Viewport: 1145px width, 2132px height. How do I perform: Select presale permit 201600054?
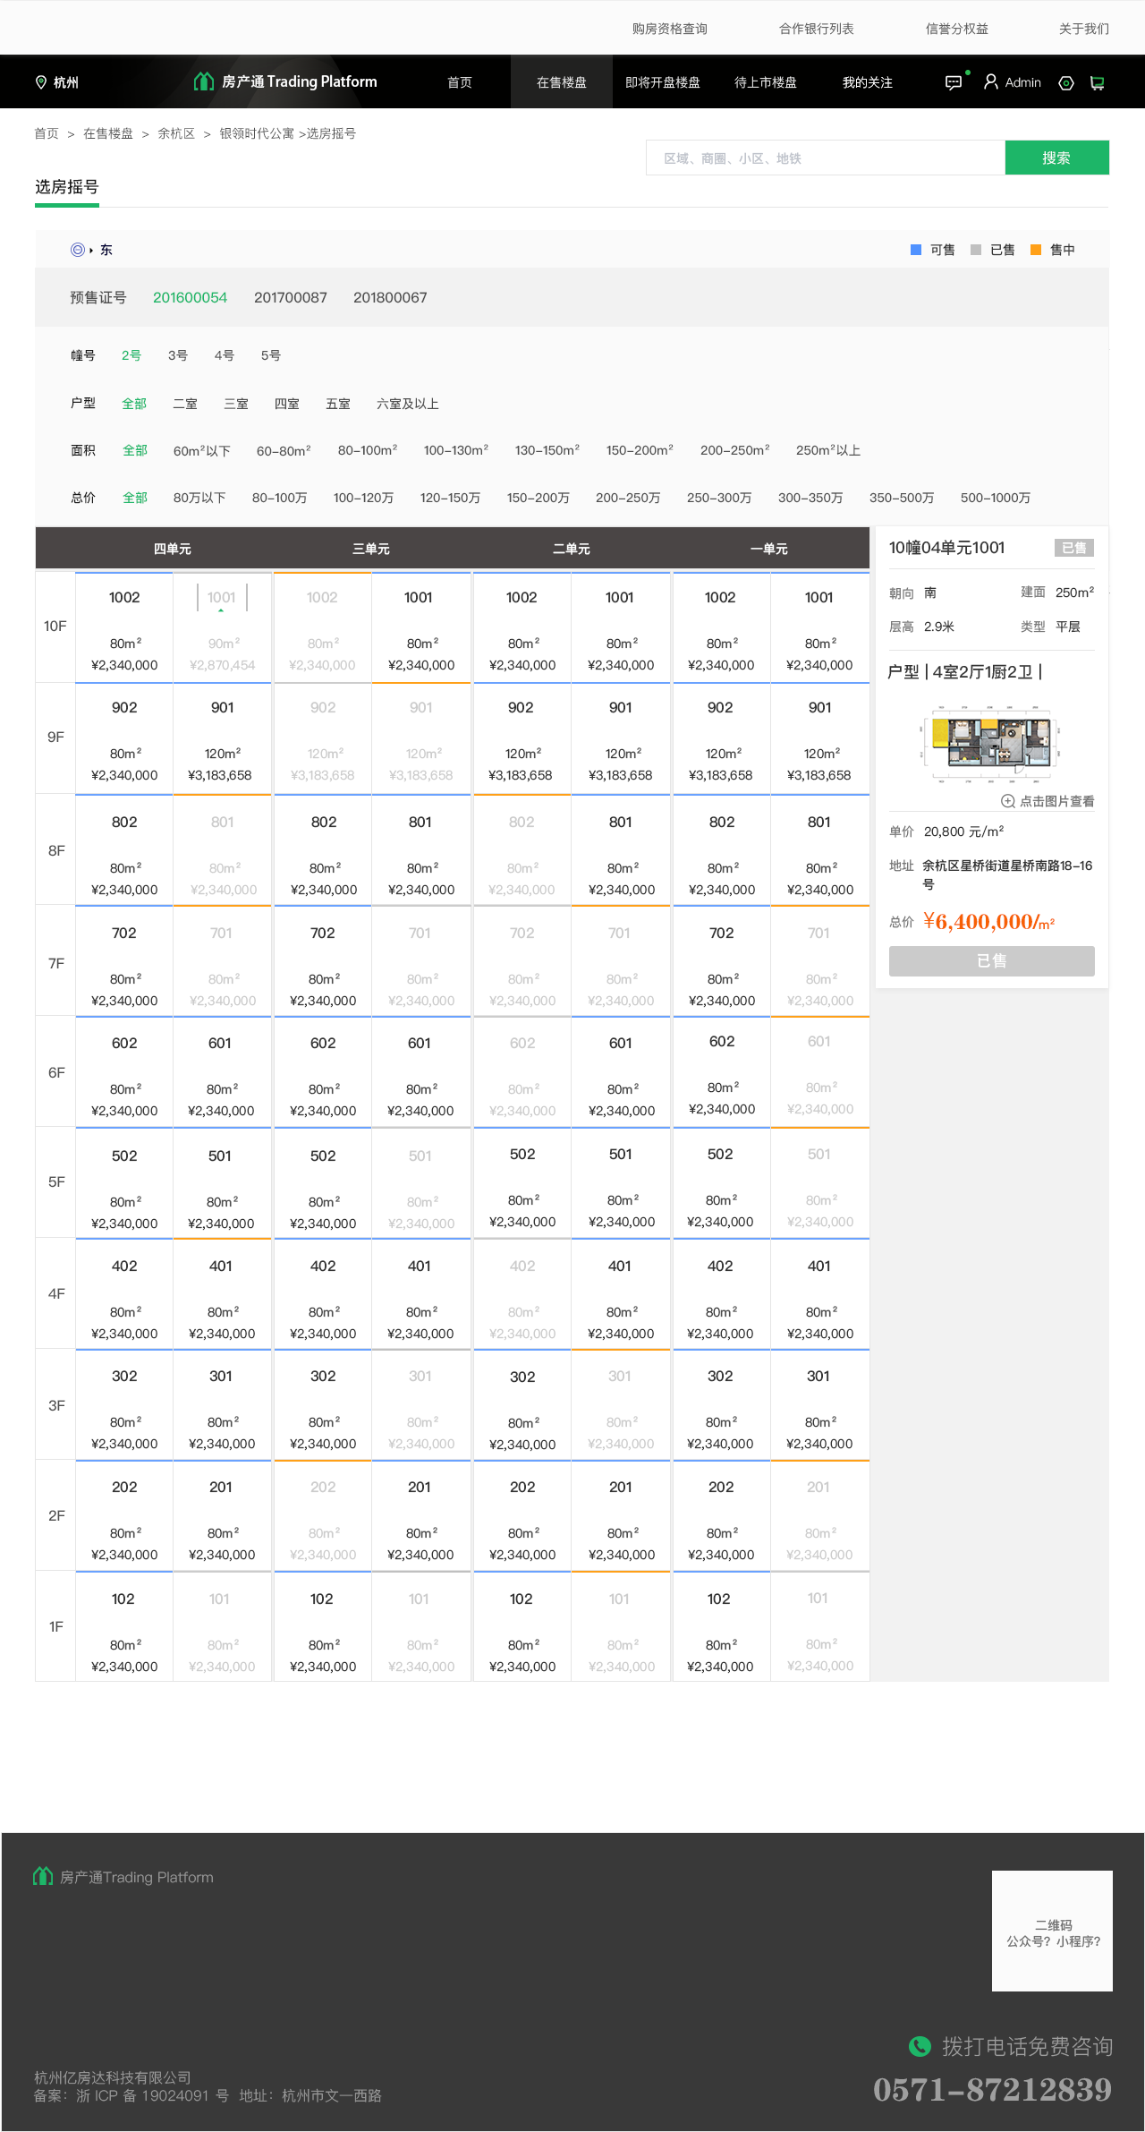(x=190, y=297)
